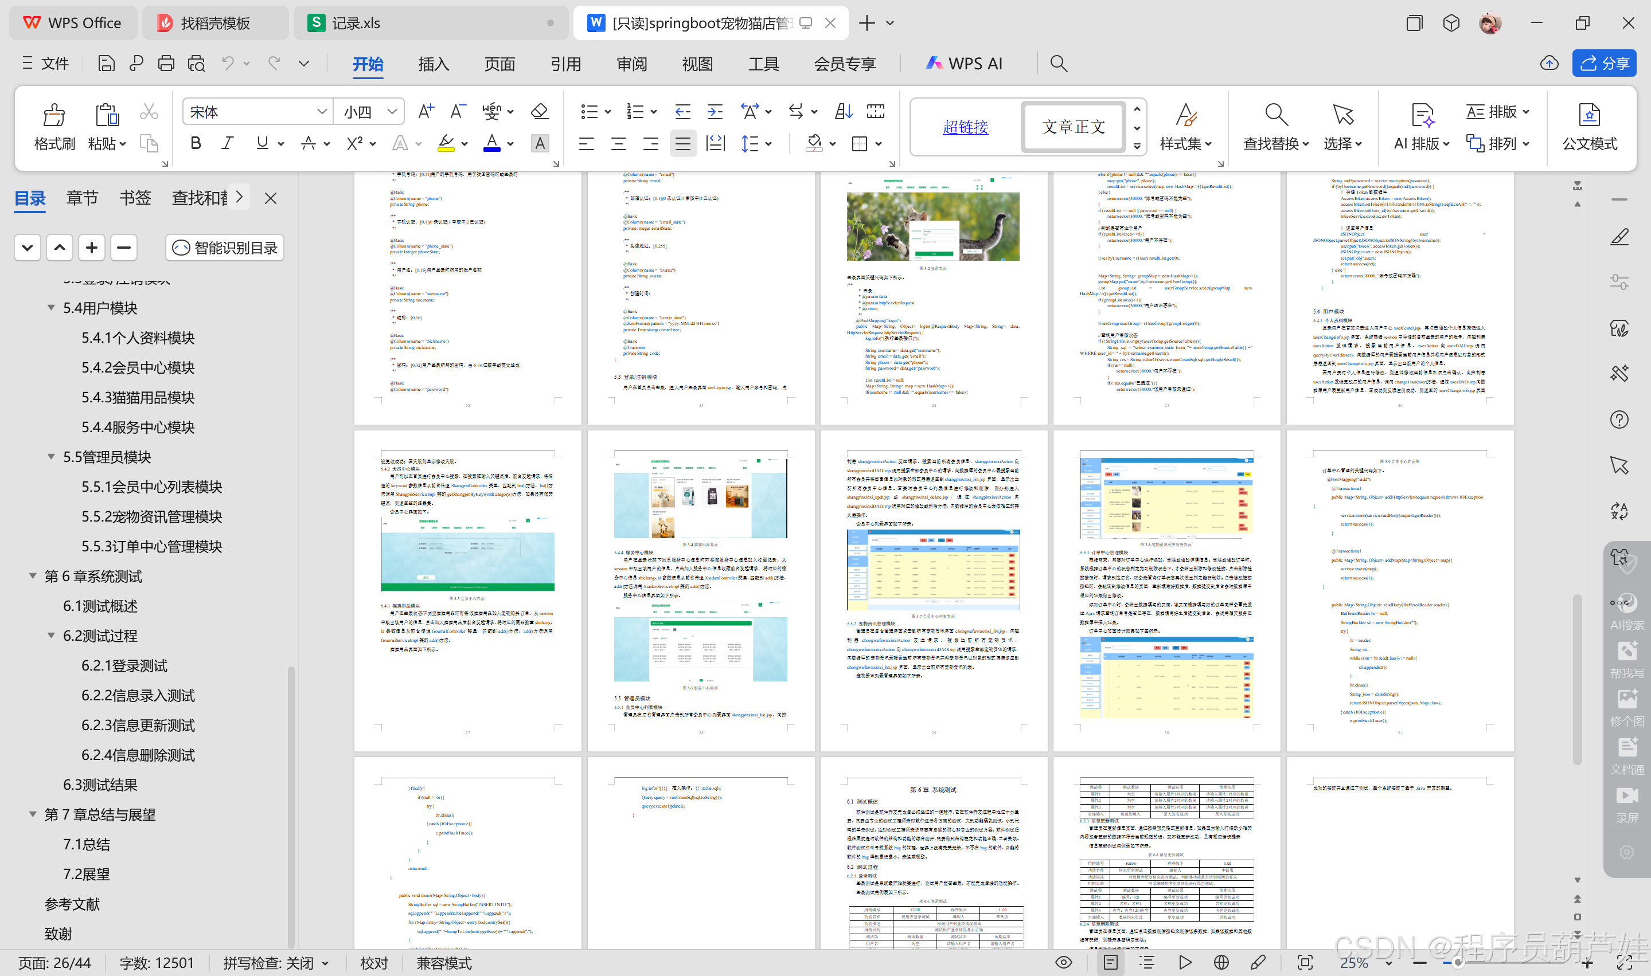Switch to the 插入 ribbon tab
Screen dimensions: 1651x976
(x=434, y=64)
